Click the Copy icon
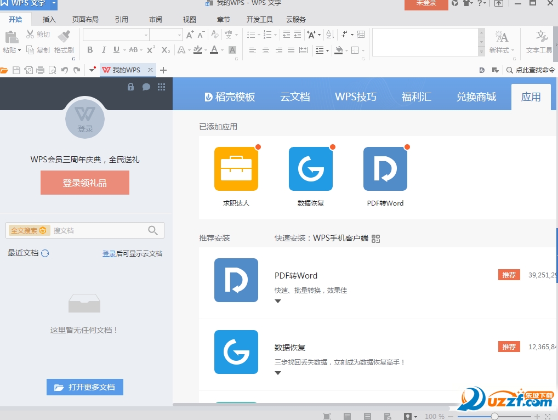Viewport: 558px width, 420px height. pos(30,50)
